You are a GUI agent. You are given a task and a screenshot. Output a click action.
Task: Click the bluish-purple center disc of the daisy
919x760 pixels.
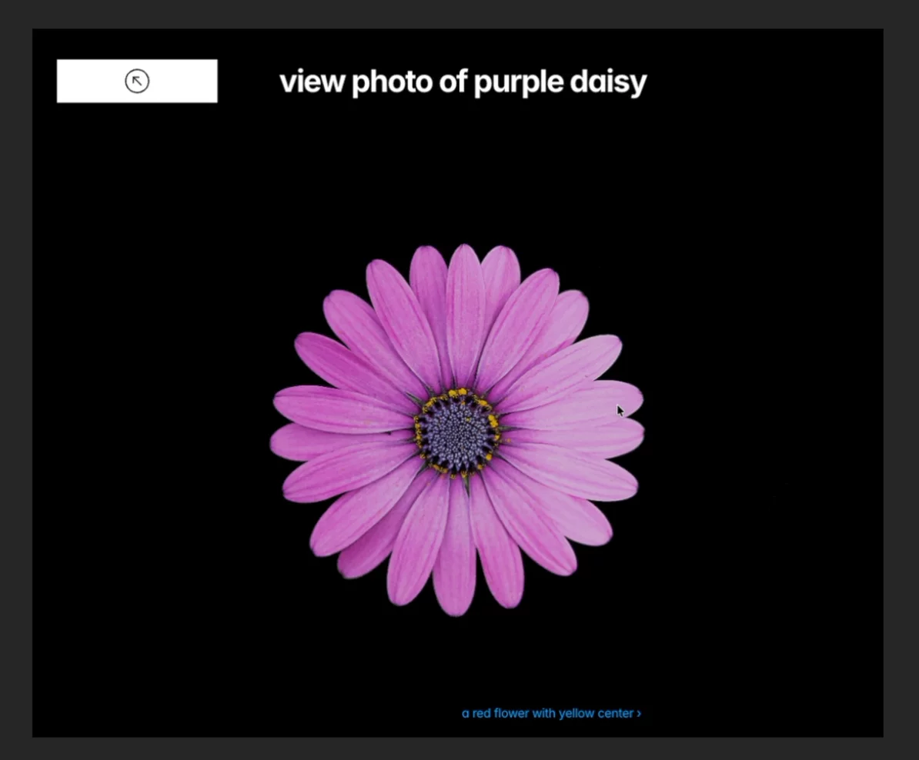[x=458, y=432]
